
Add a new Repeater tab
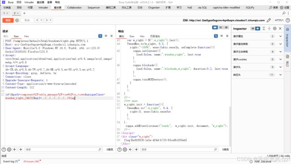tap(24, 13)
